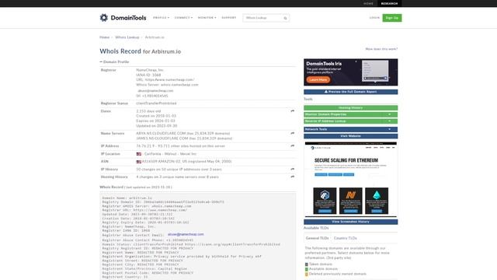This screenshot has width=497, height=280.
Task: Click the Expires on 2026-01-03 date text
Action: tap(155, 121)
